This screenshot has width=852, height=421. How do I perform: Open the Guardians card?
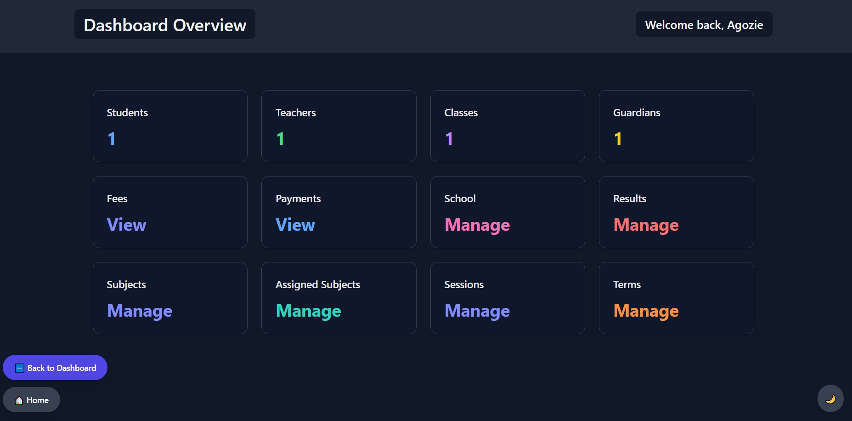click(x=676, y=126)
